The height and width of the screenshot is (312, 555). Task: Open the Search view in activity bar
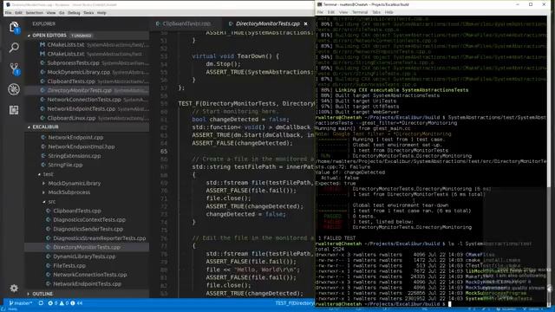click(x=14, y=48)
